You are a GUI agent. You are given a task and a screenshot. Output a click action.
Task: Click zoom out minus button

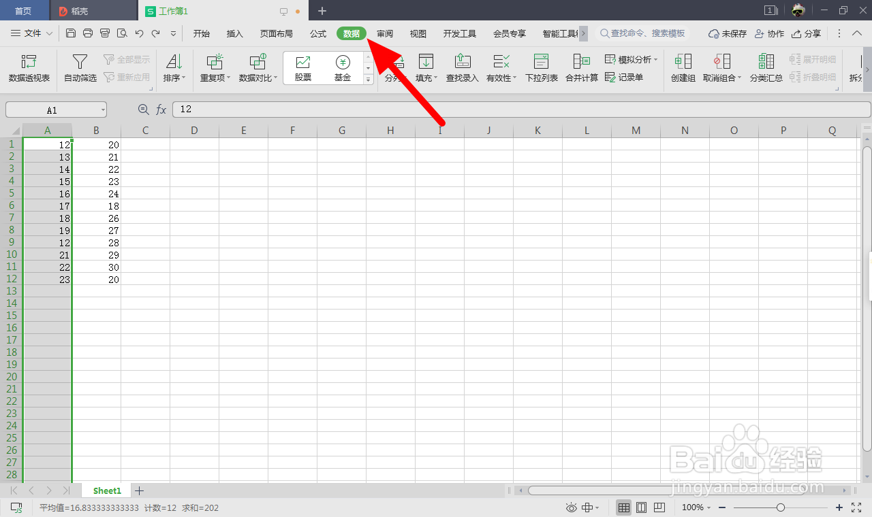722,507
